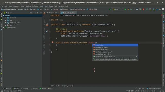The width and height of the screenshot is (165, 92).
Task: Open the Event Log
Action: [x=140, y=88]
